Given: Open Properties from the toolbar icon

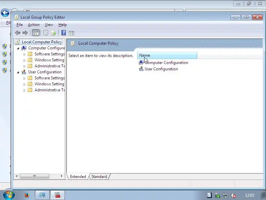Looking at the screenshot, I should [x=46, y=33].
